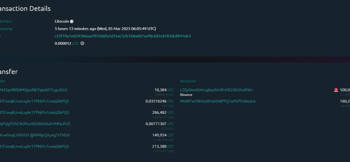Image resolution: width=350 pixels, height=162 pixels.
Task: Click the LTC link next to fee 0.000012
Action: click(x=75, y=43)
